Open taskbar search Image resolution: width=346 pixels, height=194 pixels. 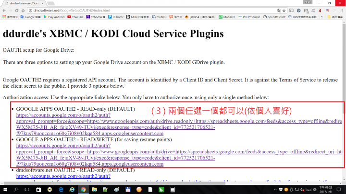point(16,190)
